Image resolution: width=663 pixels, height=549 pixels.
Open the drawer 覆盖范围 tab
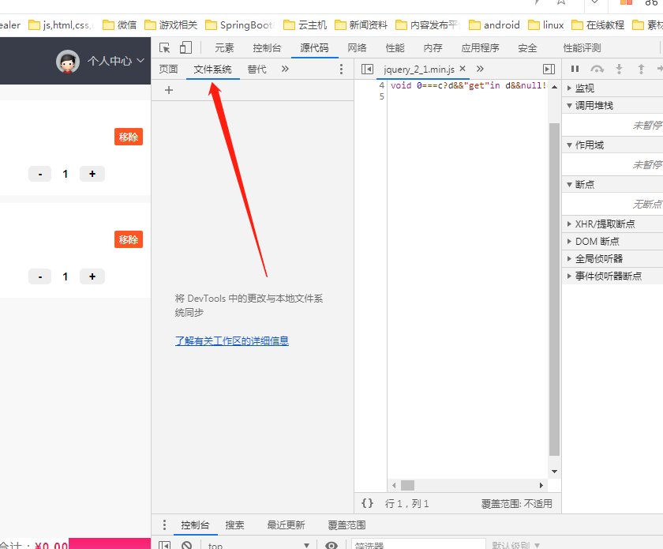tap(346, 525)
